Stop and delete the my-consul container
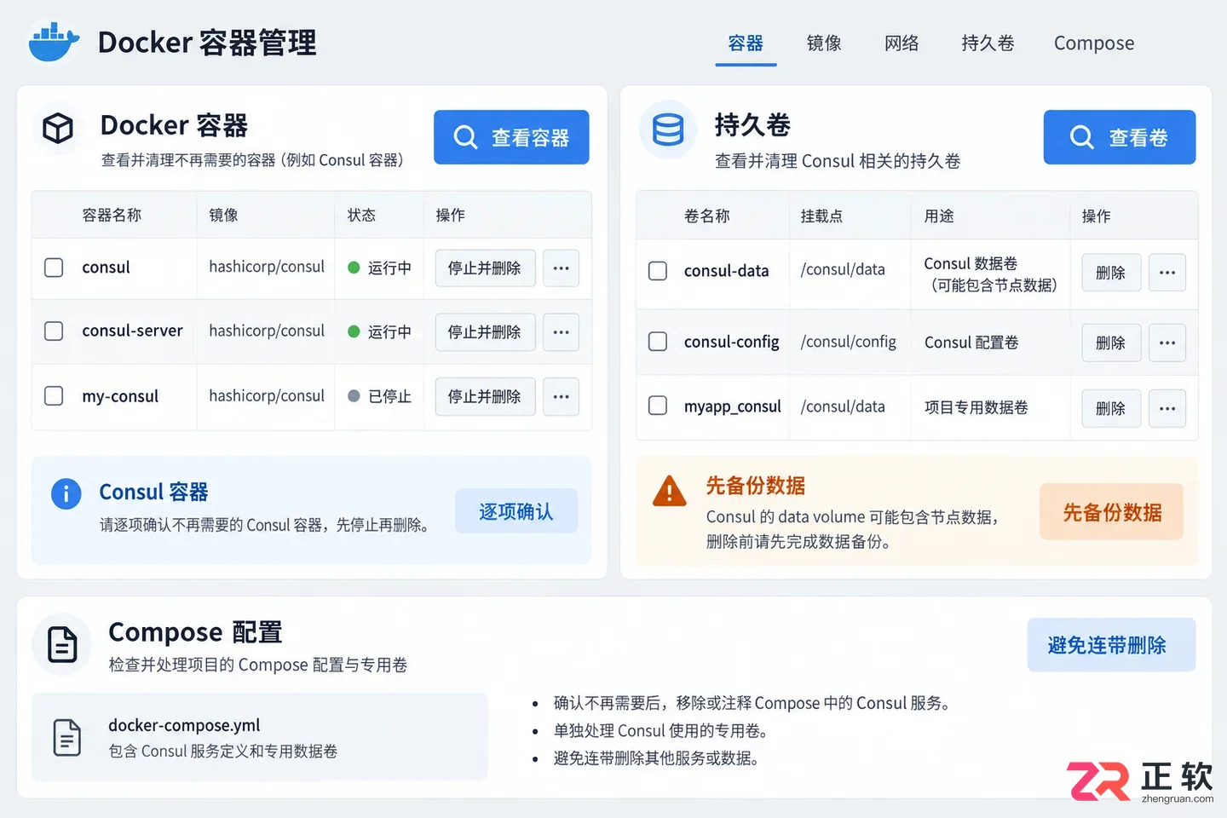This screenshot has height=818, width=1227. (x=485, y=397)
